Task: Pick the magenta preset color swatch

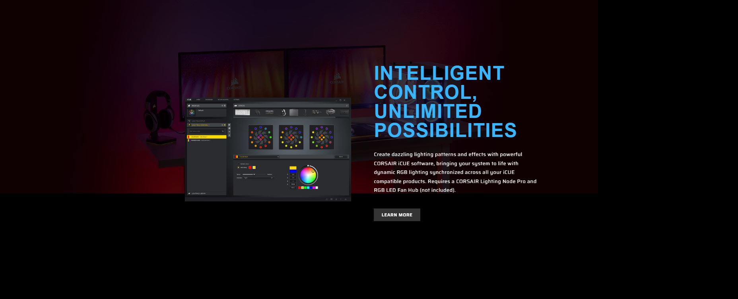Action: [x=314, y=188]
